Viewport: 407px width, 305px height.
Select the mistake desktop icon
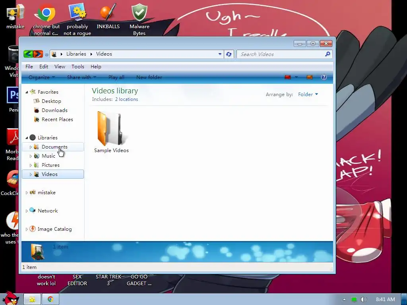[x=16, y=16]
